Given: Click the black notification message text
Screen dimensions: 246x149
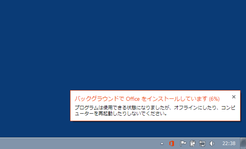Looking at the screenshot, I should tap(155, 111).
